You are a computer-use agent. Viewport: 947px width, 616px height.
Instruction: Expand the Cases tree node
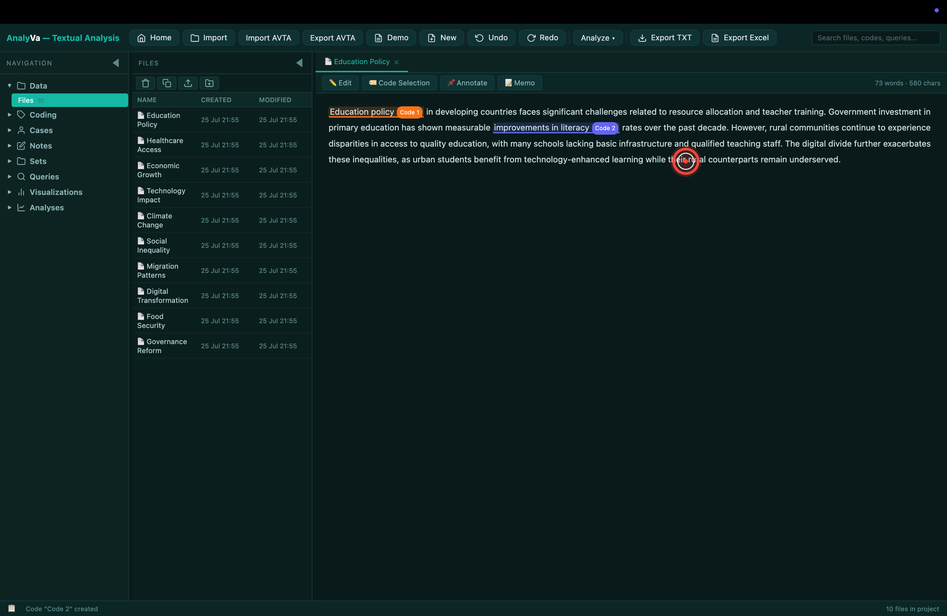pyautogui.click(x=10, y=130)
